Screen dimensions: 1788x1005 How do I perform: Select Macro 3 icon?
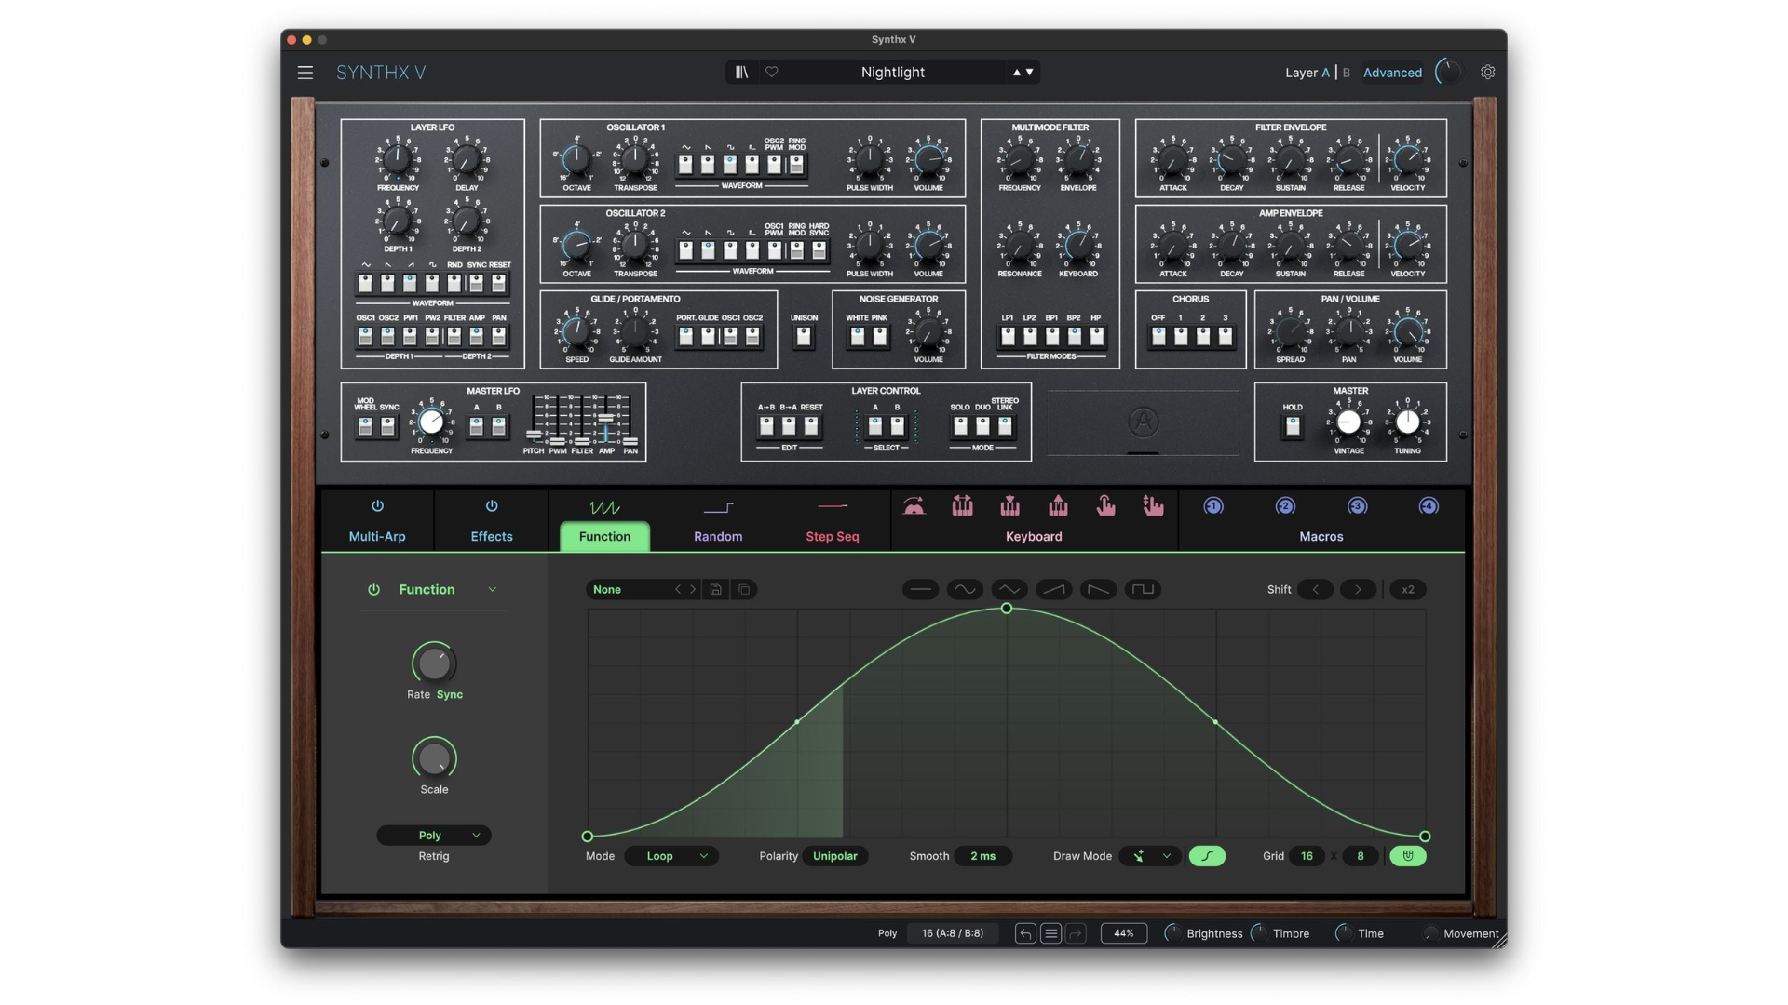[1358, 506]
